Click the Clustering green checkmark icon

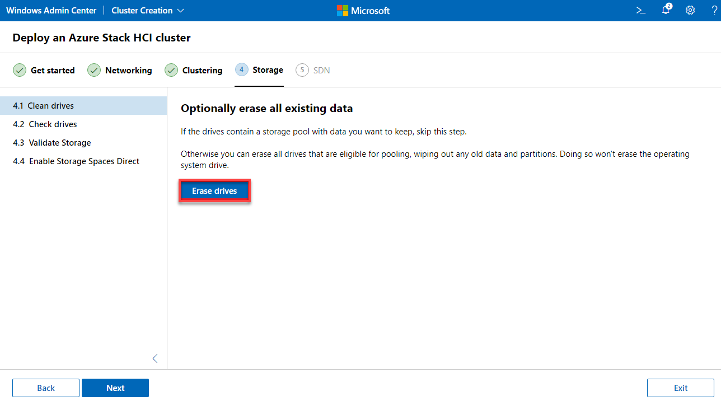point(171,70)
